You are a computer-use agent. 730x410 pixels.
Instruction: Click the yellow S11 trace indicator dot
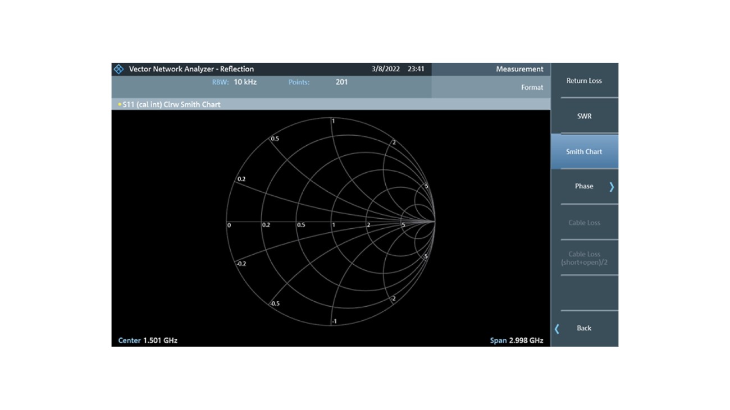tap(118, 104)
